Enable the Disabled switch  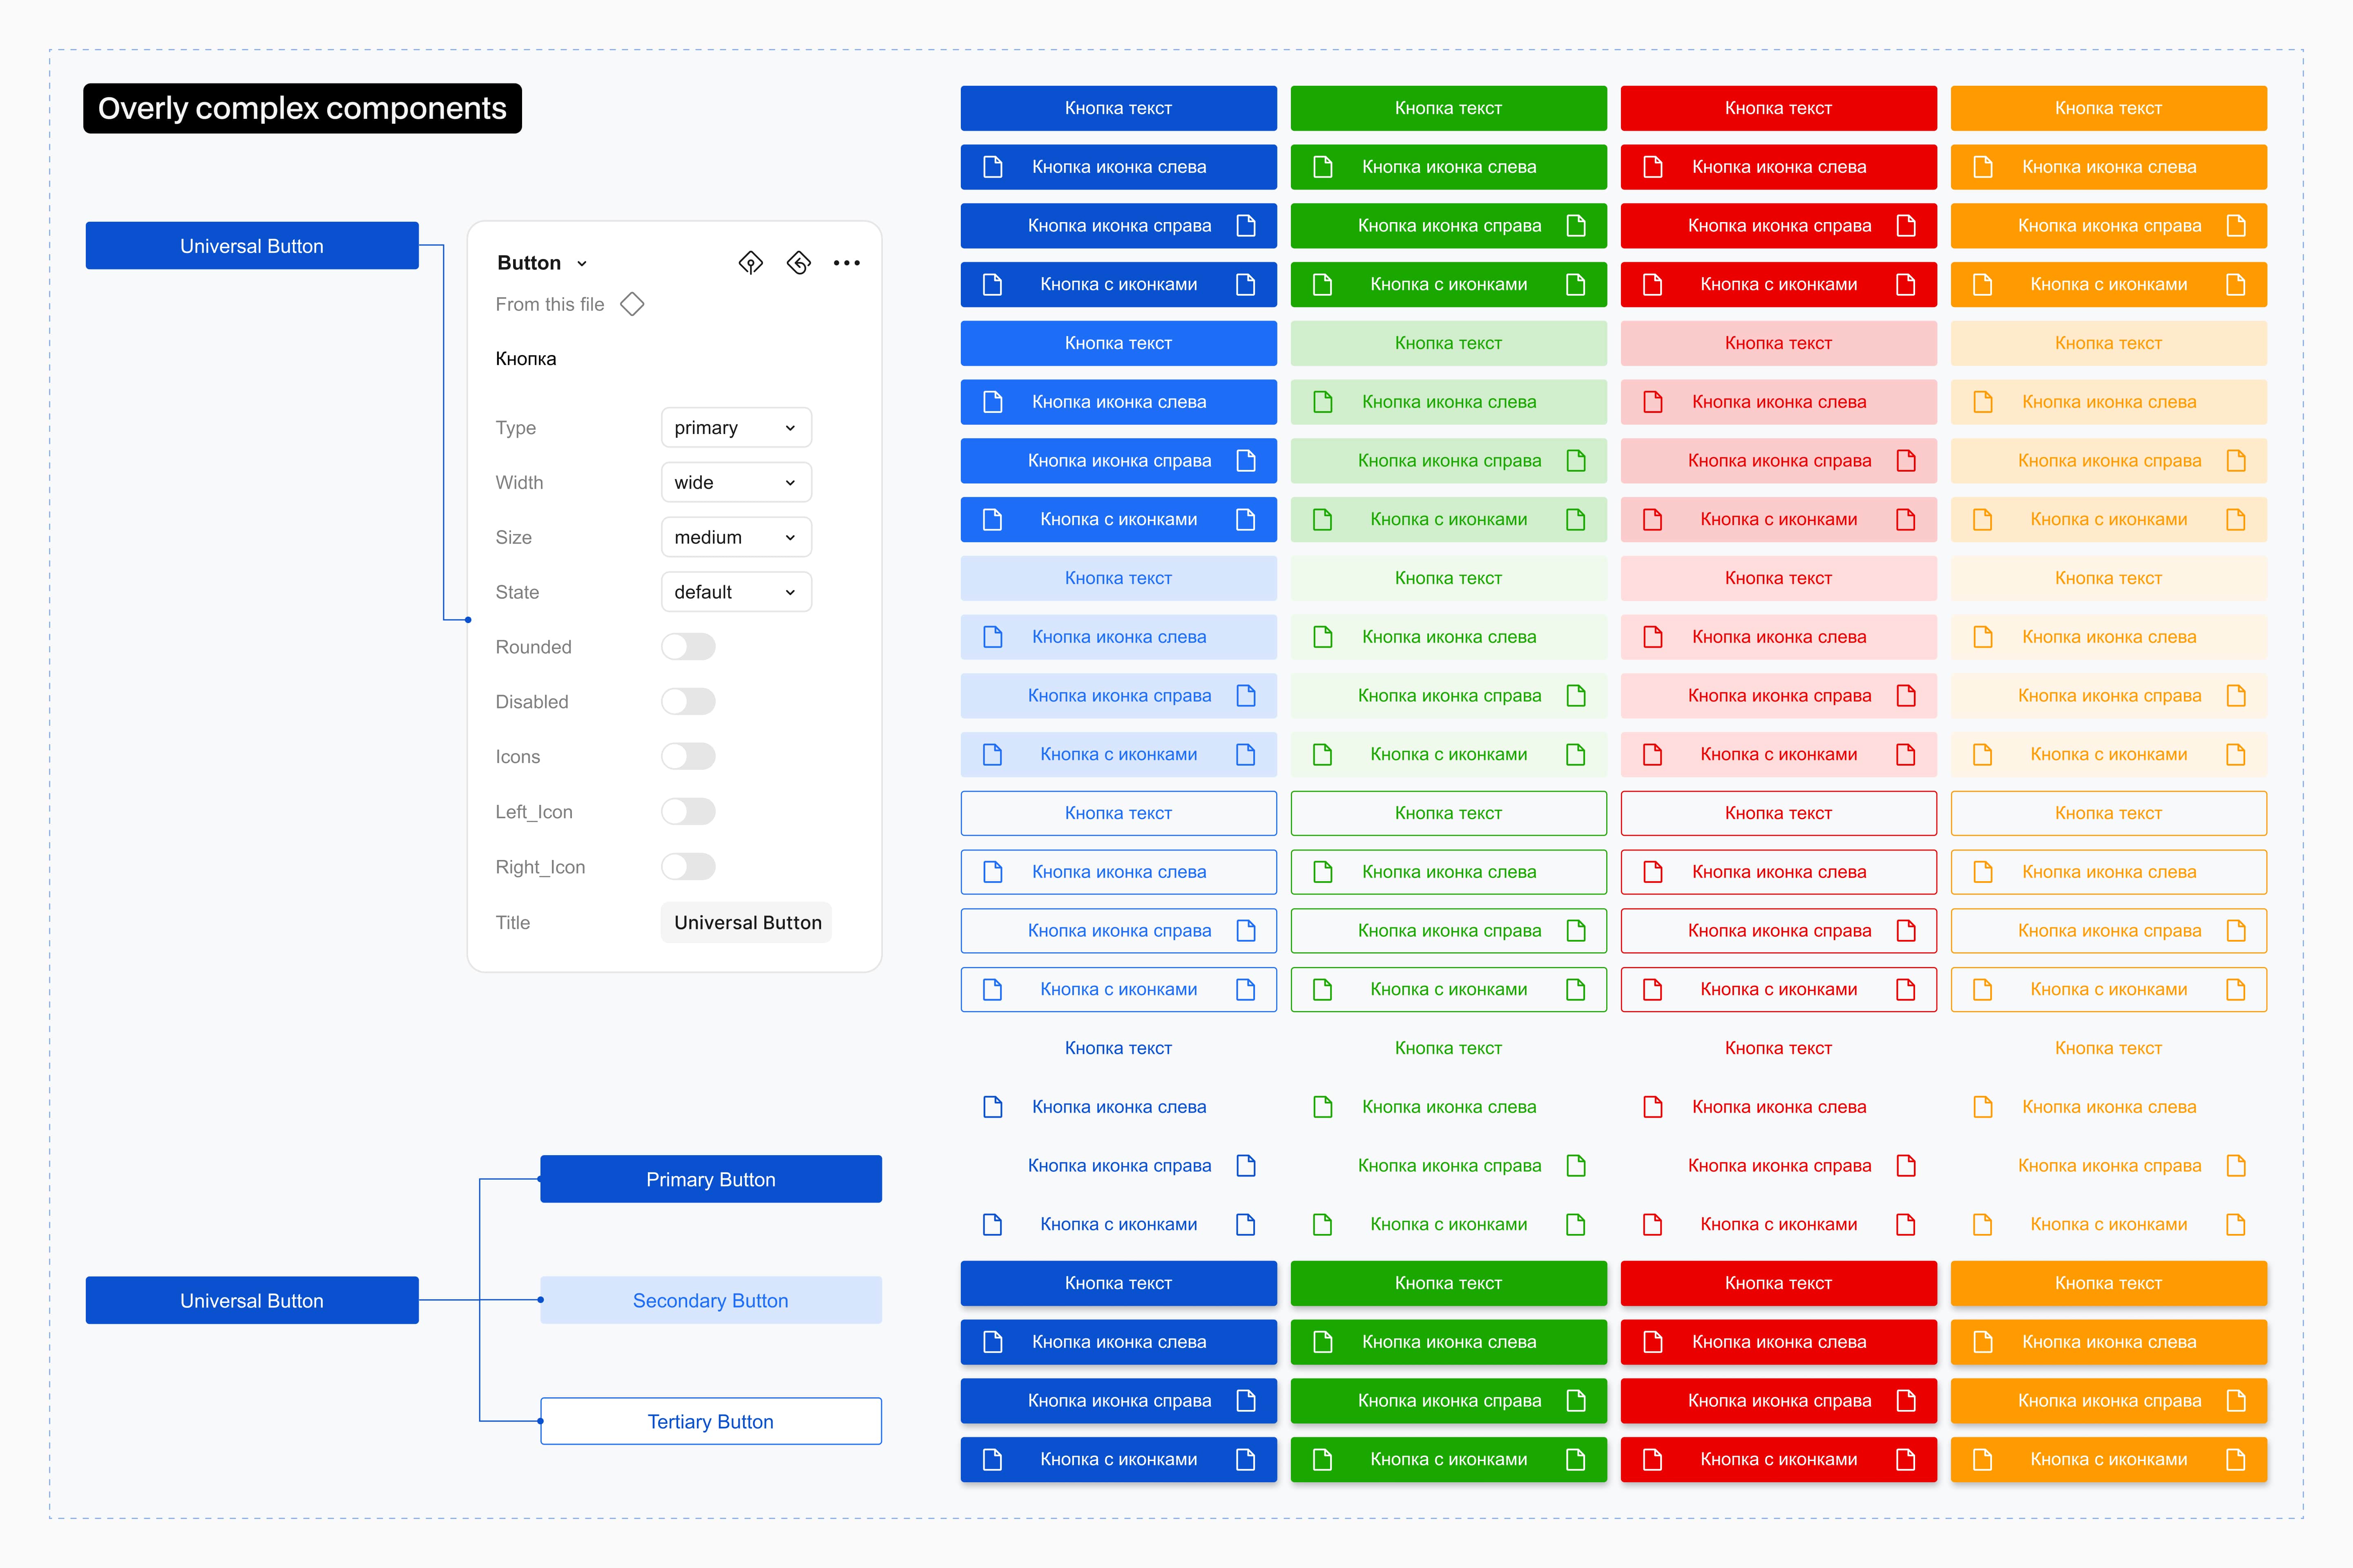tap(688, 702)
